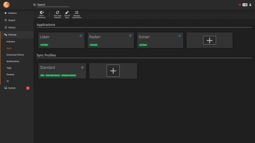255x143 pixels.
Task: Click the red System alert badge
Action: pyautogui.click(x=28, y=88)
